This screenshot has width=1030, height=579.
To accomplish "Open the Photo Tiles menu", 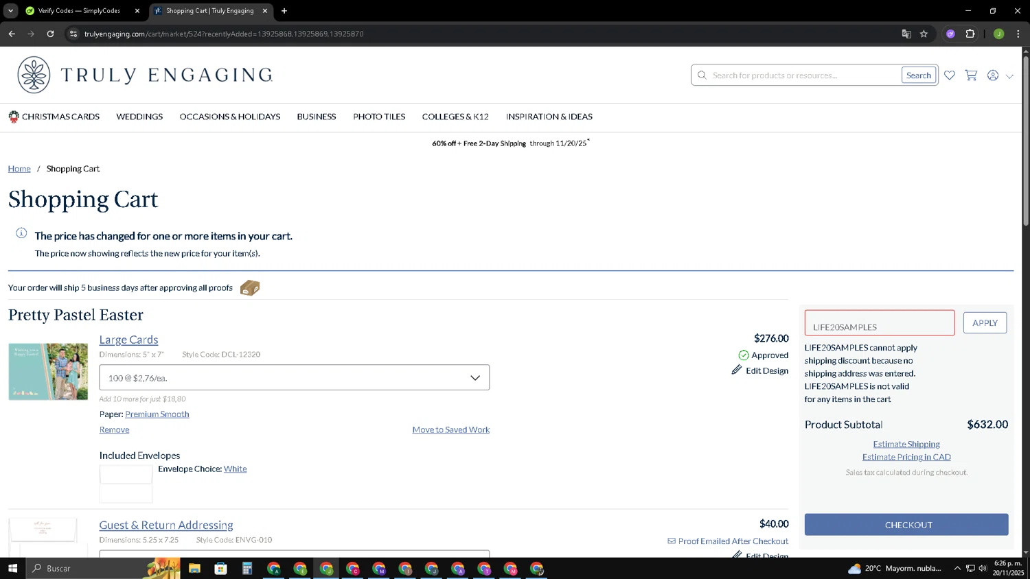I will tap(379, 117).
